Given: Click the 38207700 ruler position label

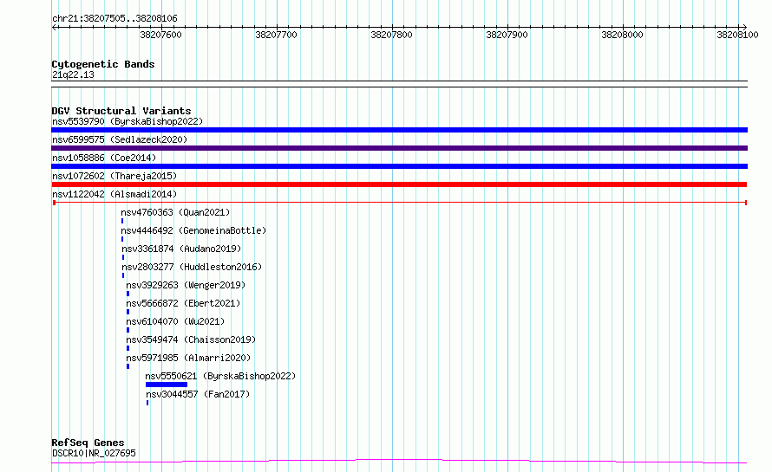Looking at the screenshot, I should coord(276,35).
